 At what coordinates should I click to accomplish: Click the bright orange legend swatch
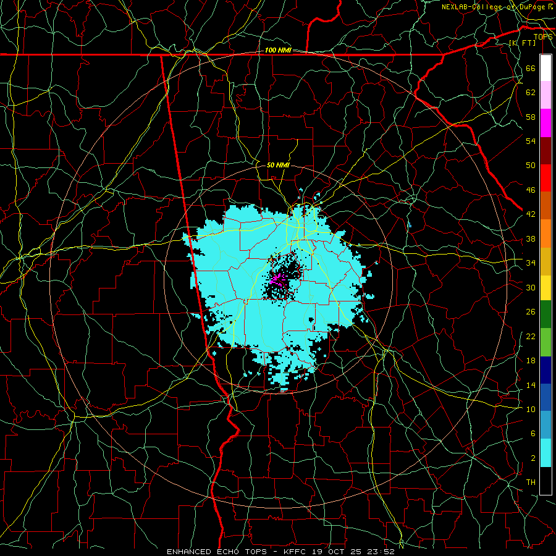click(x=545, y=234)
